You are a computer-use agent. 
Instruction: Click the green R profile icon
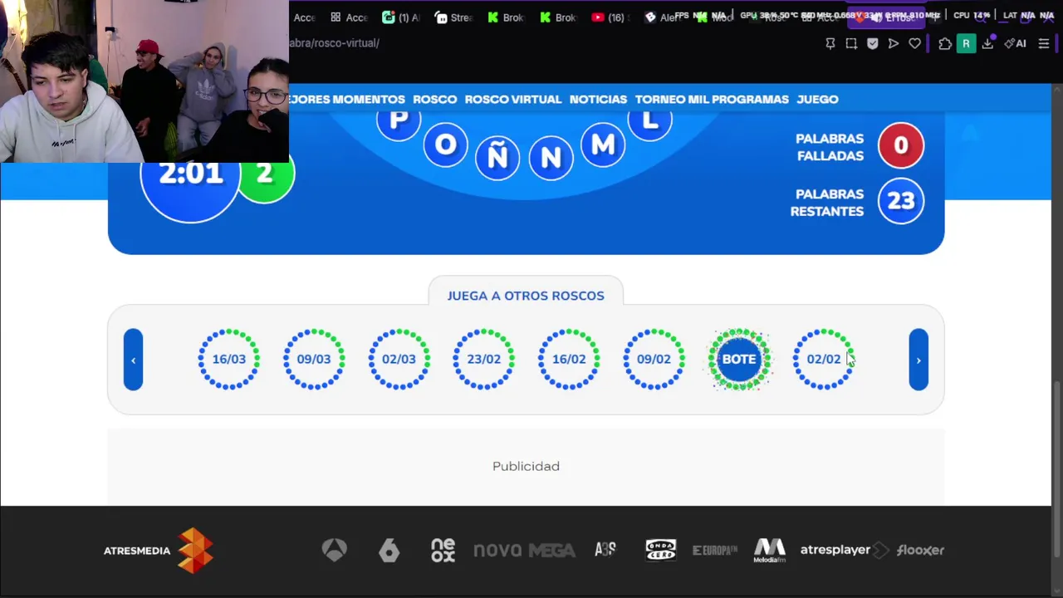pos(966,43)
